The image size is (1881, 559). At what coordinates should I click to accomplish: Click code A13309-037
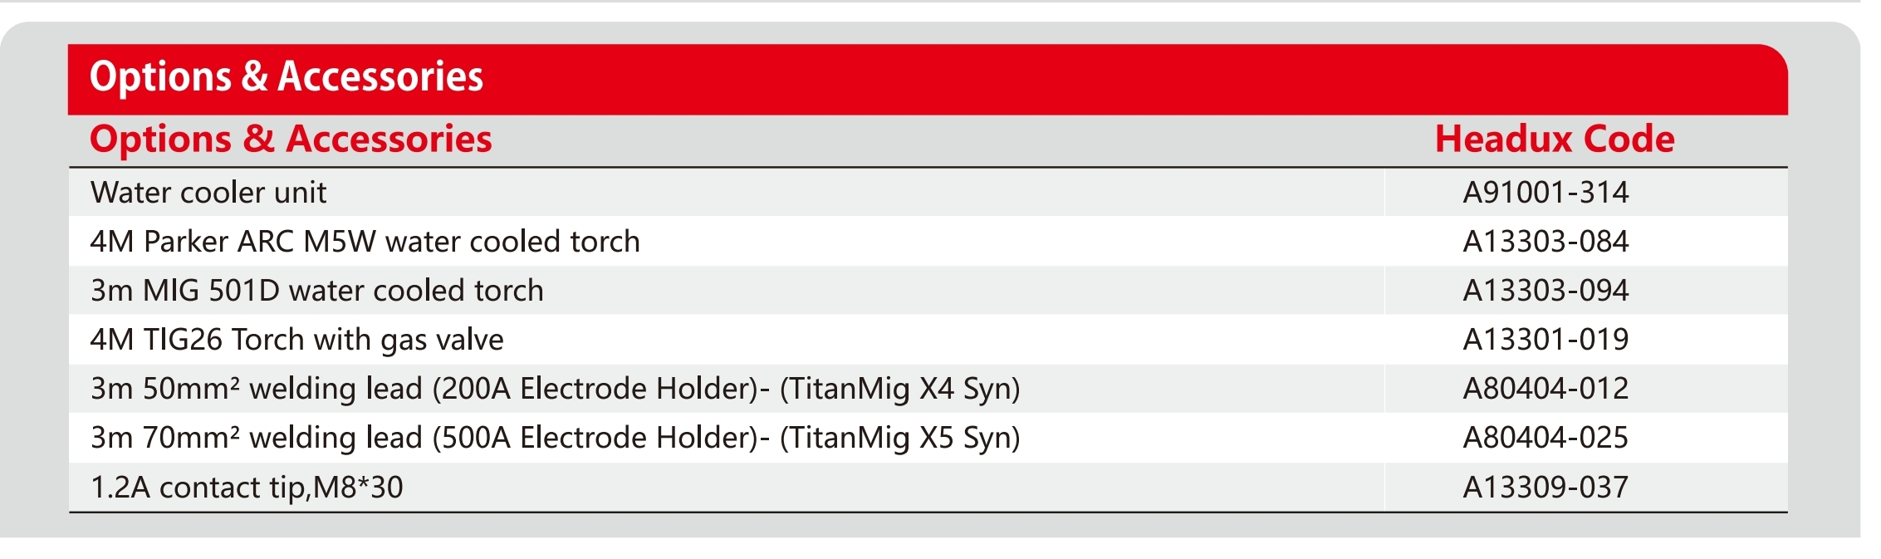click(x=1545, y=488)
